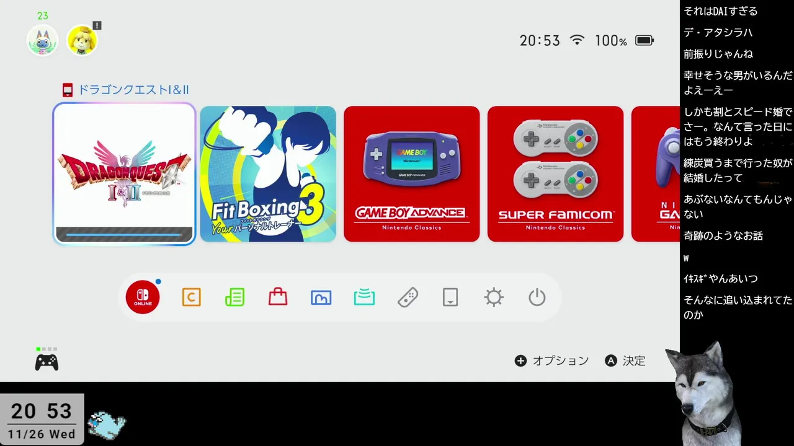
Task: Click the game card icon beside title
Action: (x=68, y=90)
